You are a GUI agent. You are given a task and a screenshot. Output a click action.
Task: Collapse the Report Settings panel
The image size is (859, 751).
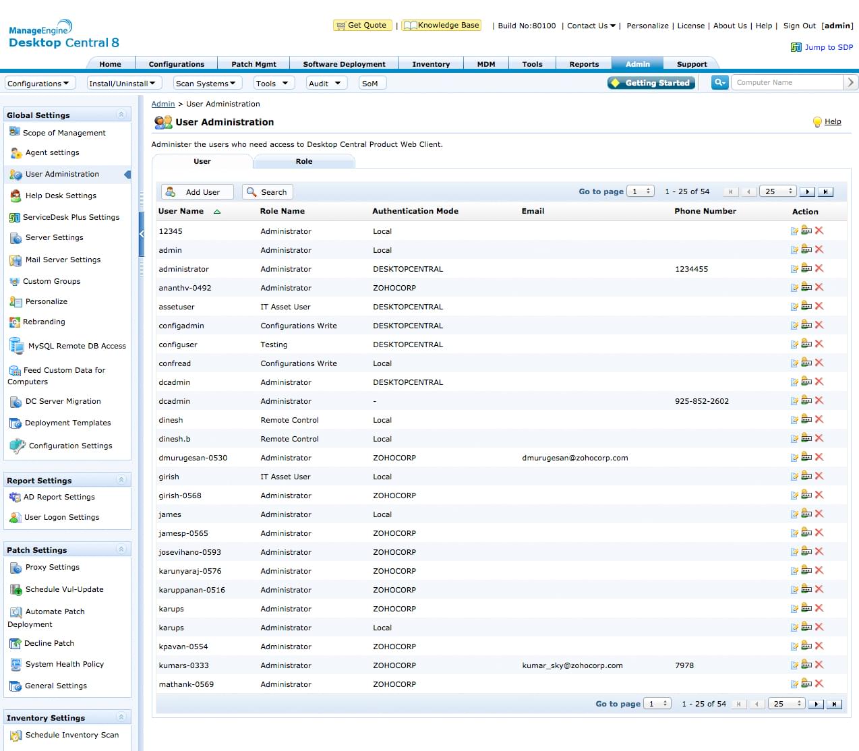121,480
